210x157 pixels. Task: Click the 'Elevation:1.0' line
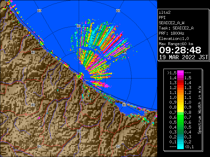(174, 39)
